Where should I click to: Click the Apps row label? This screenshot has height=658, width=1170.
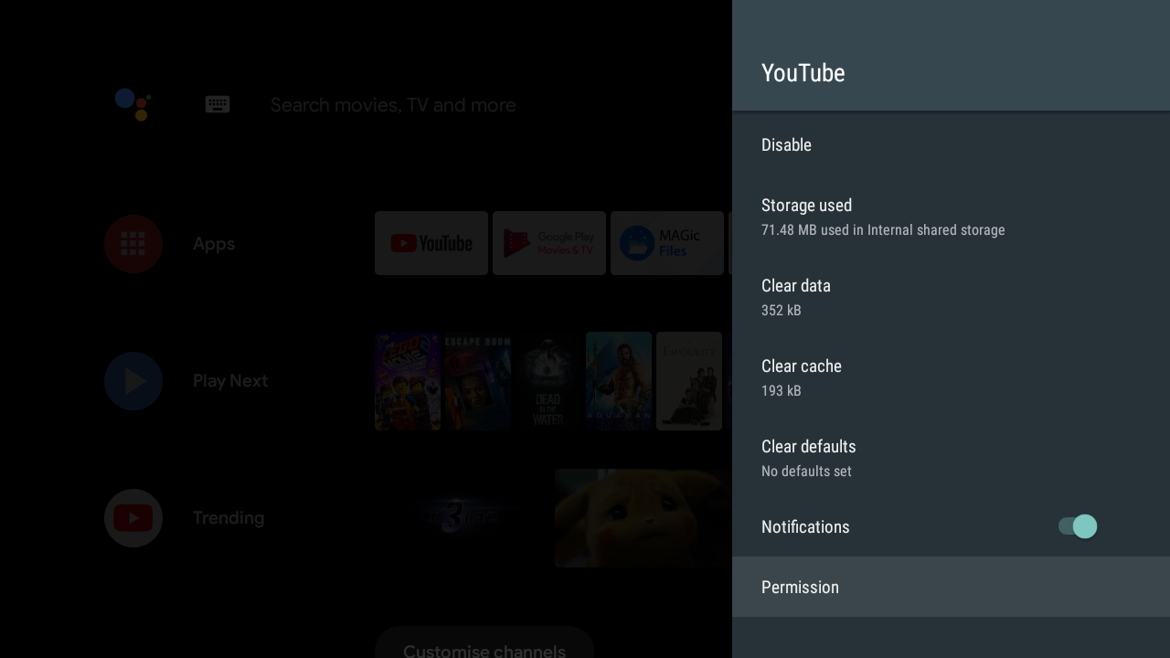pyautogui.click(x=214, y=244)
